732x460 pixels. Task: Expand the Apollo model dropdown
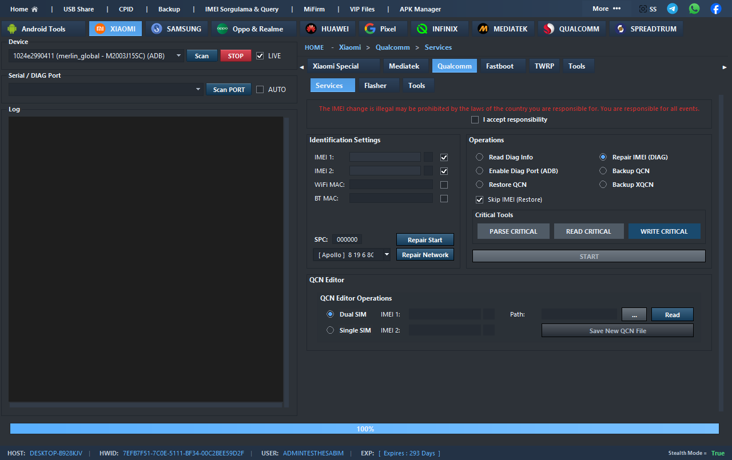pyautogui.click(x=387, y=255)
